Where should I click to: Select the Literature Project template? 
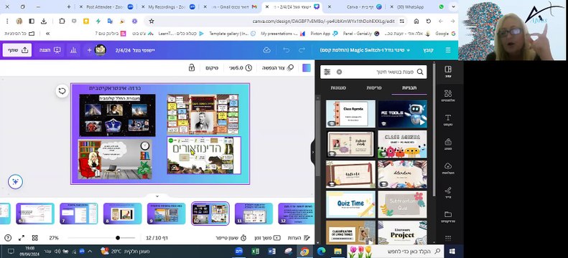[x=402, y=233]
